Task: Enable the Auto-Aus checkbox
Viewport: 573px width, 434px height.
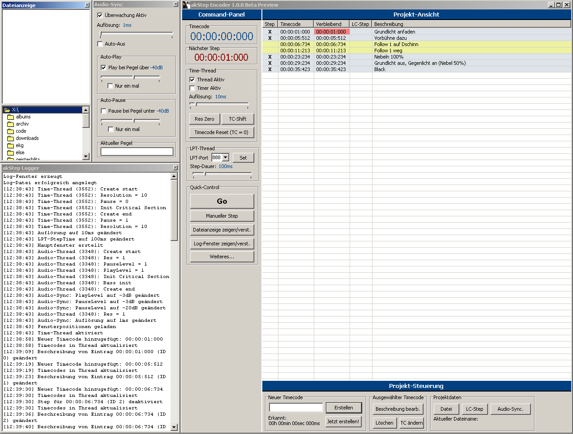Action: click(x=100, y=44)
